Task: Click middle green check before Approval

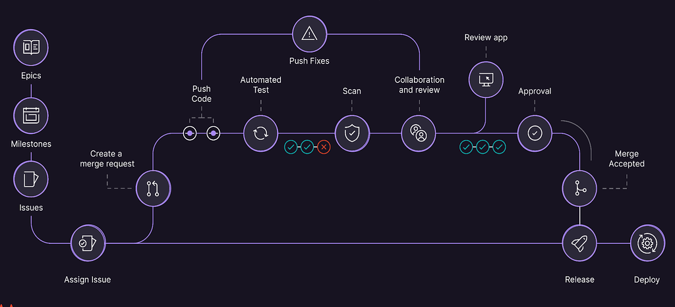Action: [x=483, y=147]
